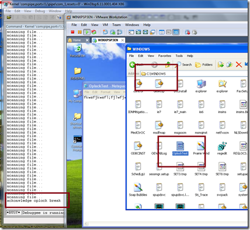Select the msdfmap file icon

[159, 127]
